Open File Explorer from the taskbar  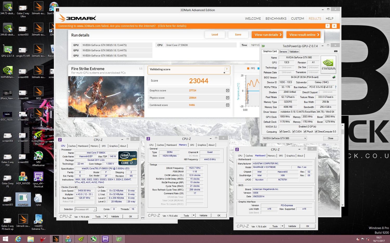pos(31,239)
